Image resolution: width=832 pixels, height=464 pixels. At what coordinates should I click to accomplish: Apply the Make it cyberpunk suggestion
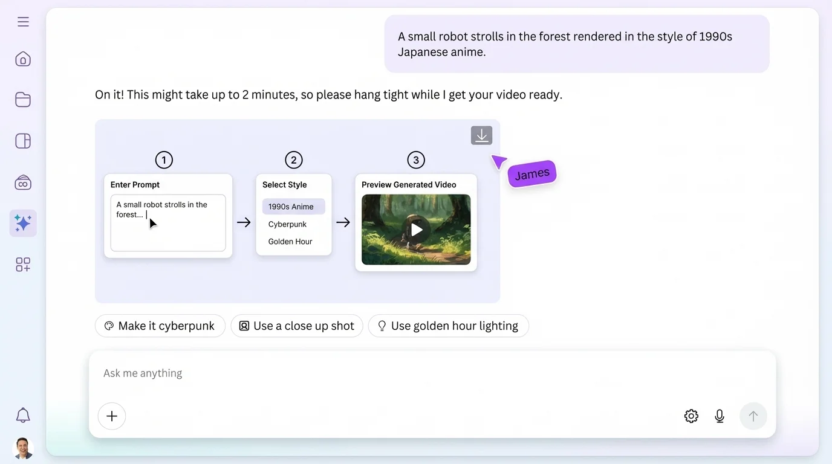160,326
